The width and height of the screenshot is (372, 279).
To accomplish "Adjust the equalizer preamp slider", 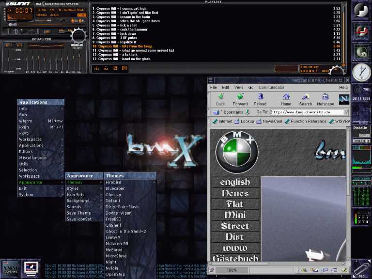I will tap(9, 60).
